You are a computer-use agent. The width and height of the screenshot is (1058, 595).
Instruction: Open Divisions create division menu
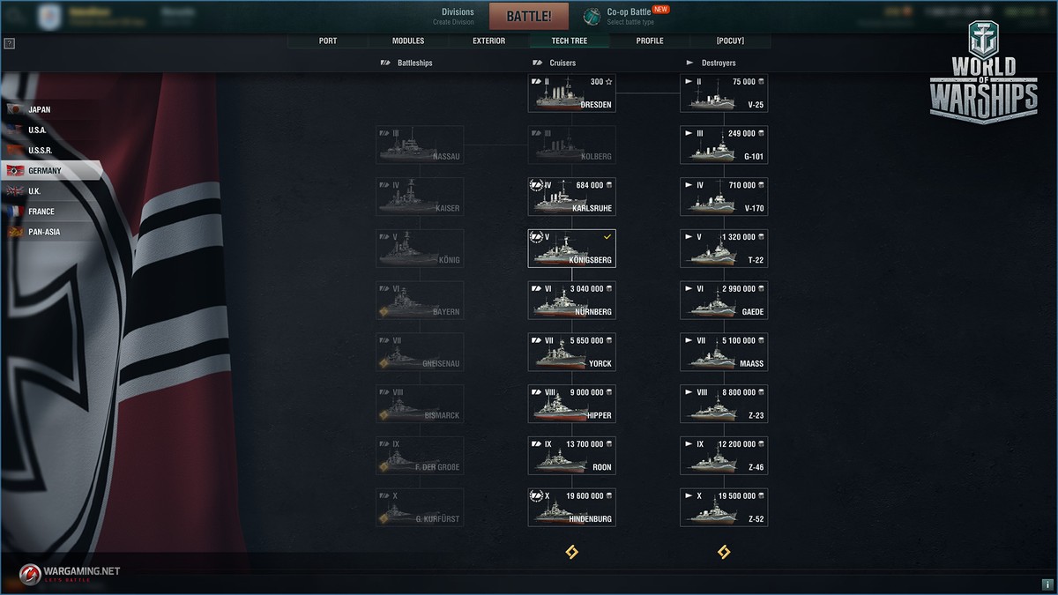[x=458, y=16]
